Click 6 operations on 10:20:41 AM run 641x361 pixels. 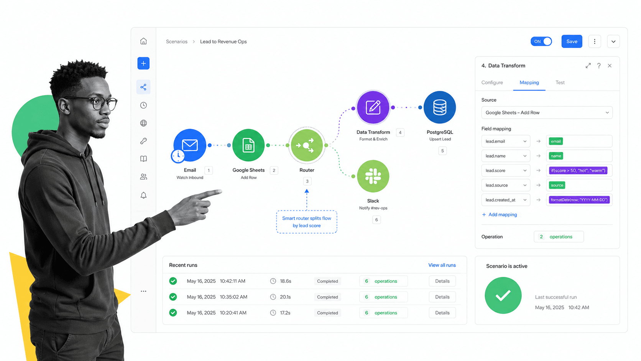[383, 313]
